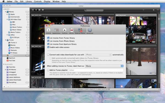Image resolution: width=165 pixels, height=103 pixels.
Task: Open the File menu
Action: pos(16,1)
